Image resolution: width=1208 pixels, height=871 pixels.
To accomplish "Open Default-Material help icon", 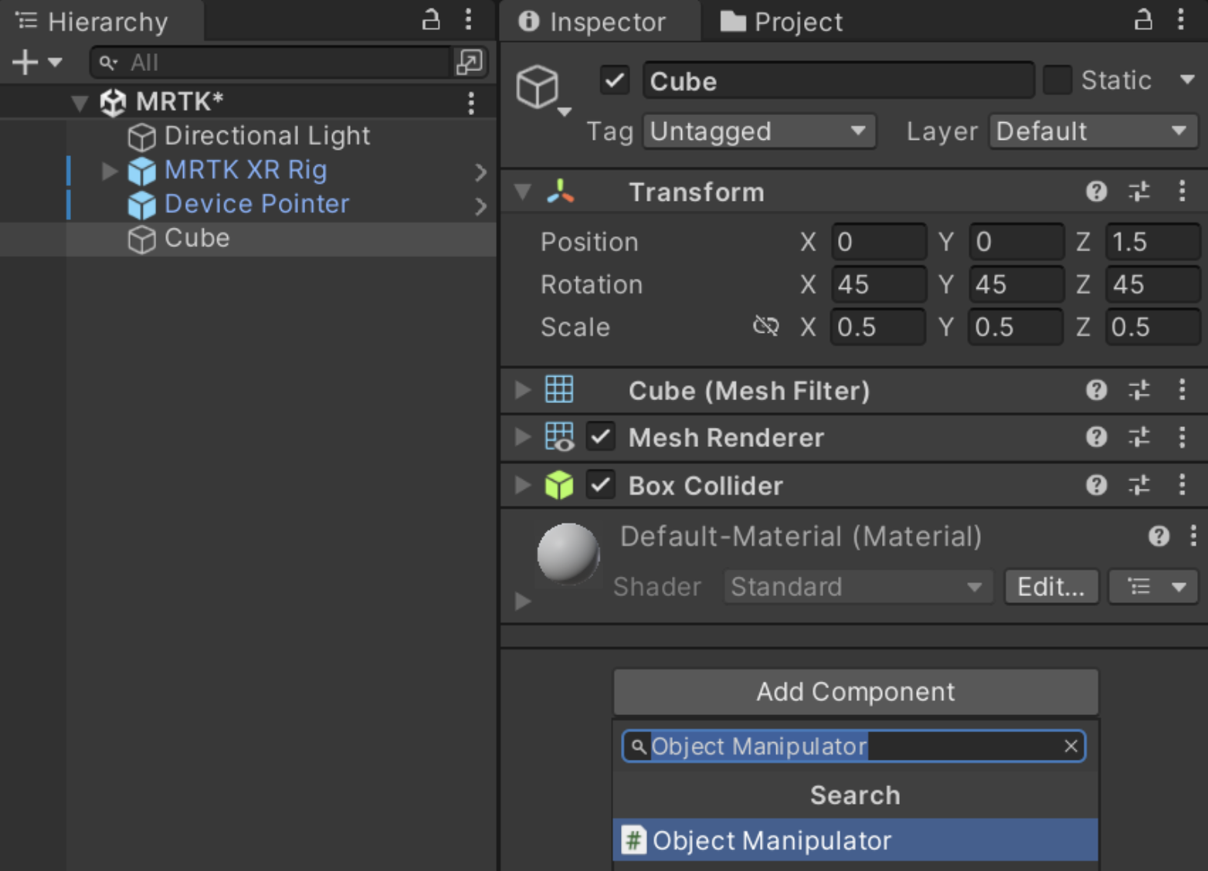I will point(1159,536).
